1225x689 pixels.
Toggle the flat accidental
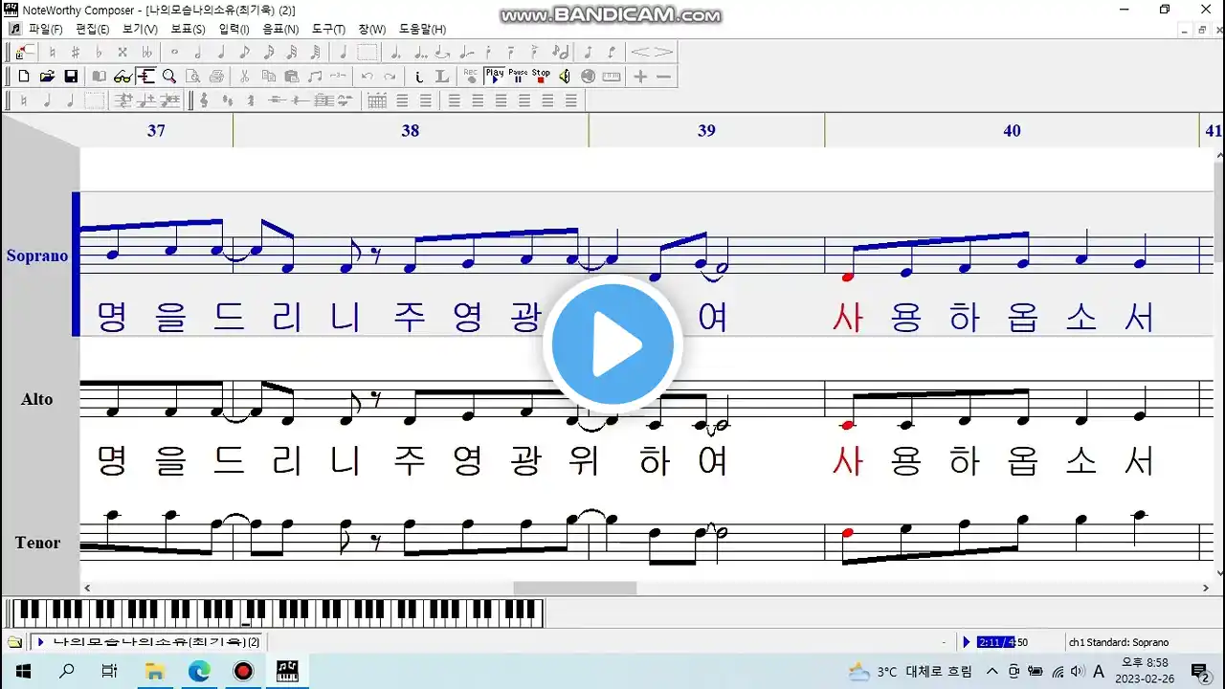point(99,52)
